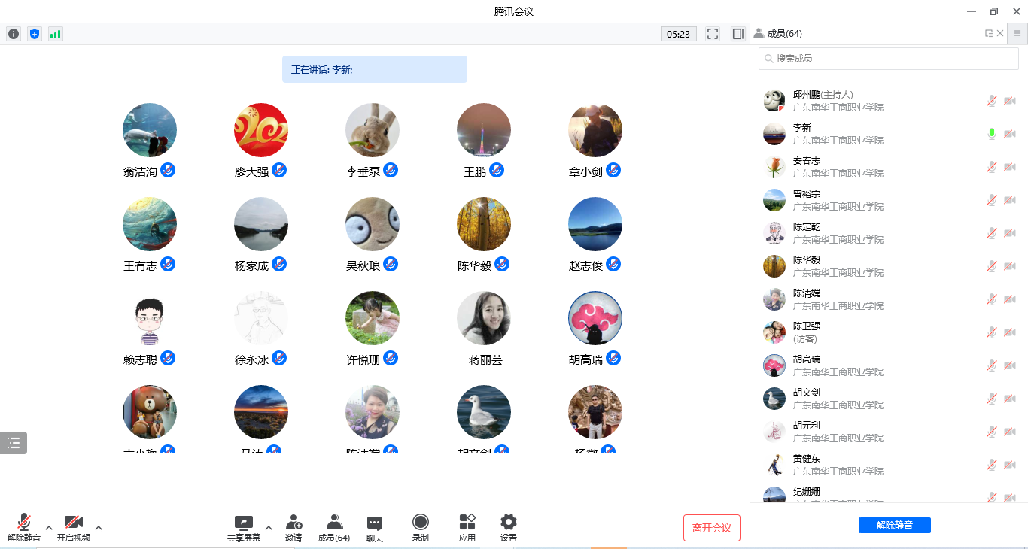Image resolution: width=1028 pixels, height=549 pixels.
Task: Open the Apps (应用) icon
Action: click(x=467, y=527)
